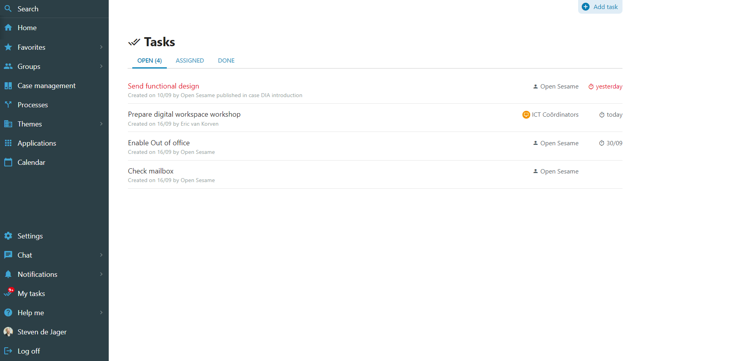Switch to the ASSIGNED tab
Image resolution: width=752 pixels, height=361 pixels.
190,61
